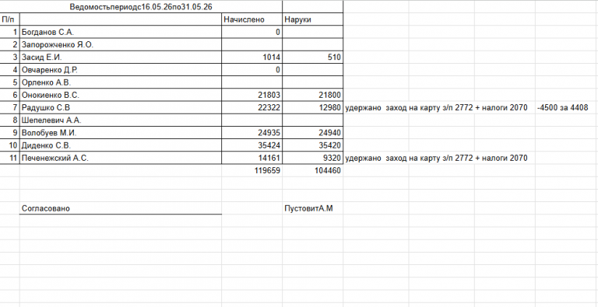Click the name cell Богданов С.А.
598x307 pixels.
(121, 32)
